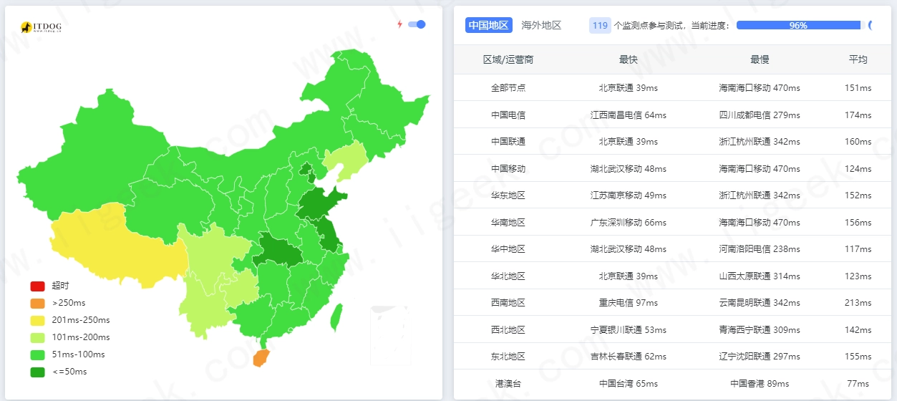
Task: Click the ITDOG logo
Action: (41, 27)
